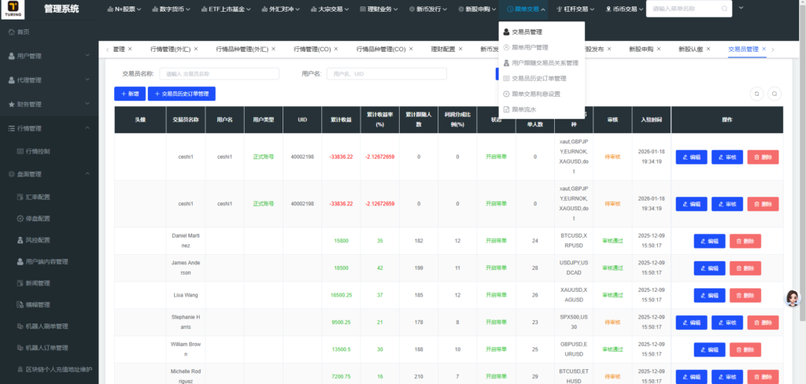Close the 行情管理(外汇) tab
The image size is (806, 384).
(x=196, y=49)
